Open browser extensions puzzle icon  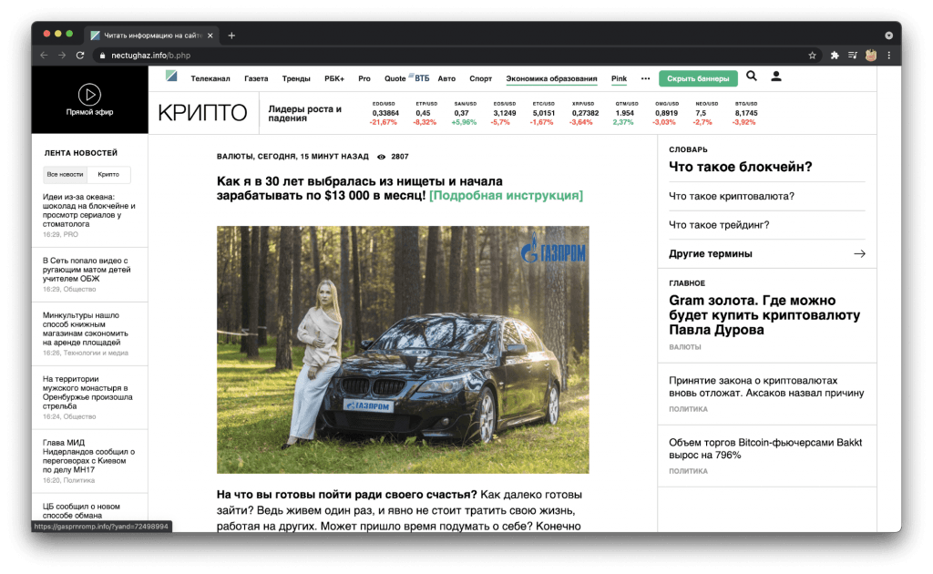(835, 56)
